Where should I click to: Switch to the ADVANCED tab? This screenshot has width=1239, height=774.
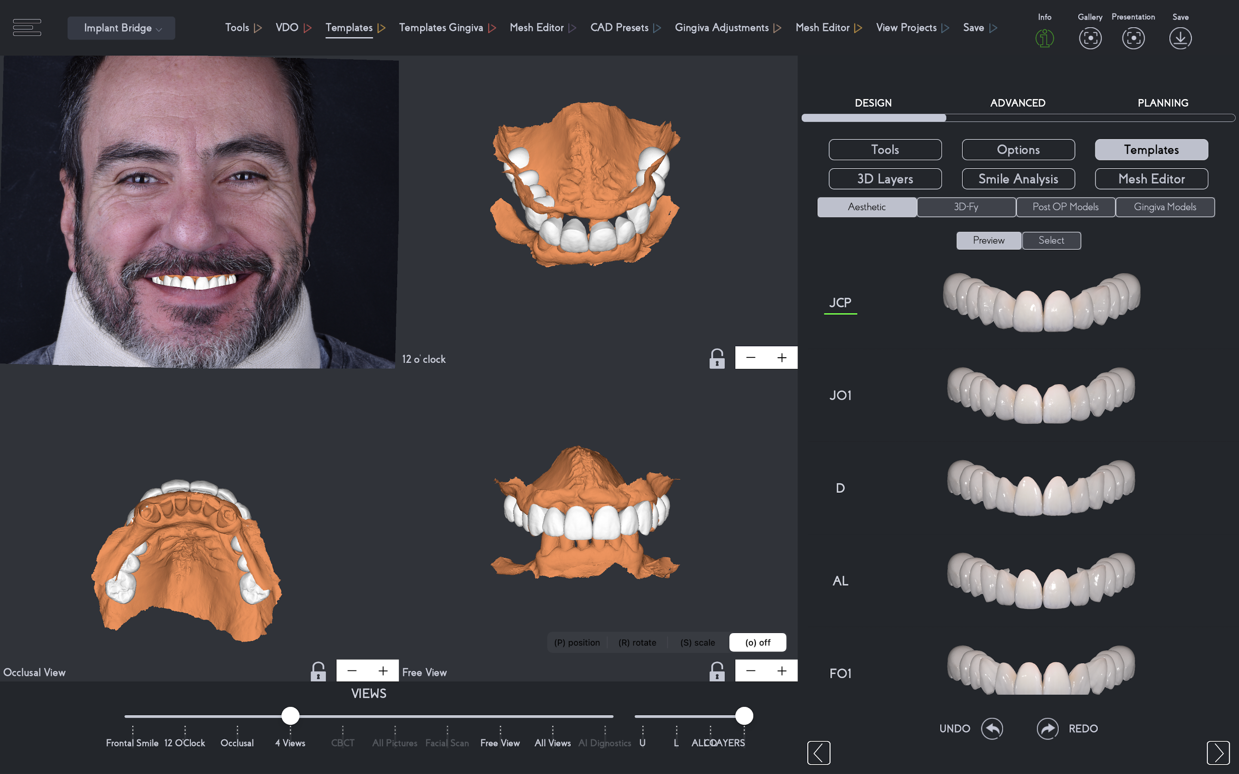point(1017,103)
